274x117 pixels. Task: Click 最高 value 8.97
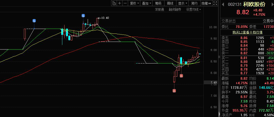click(x=244, y=97)
